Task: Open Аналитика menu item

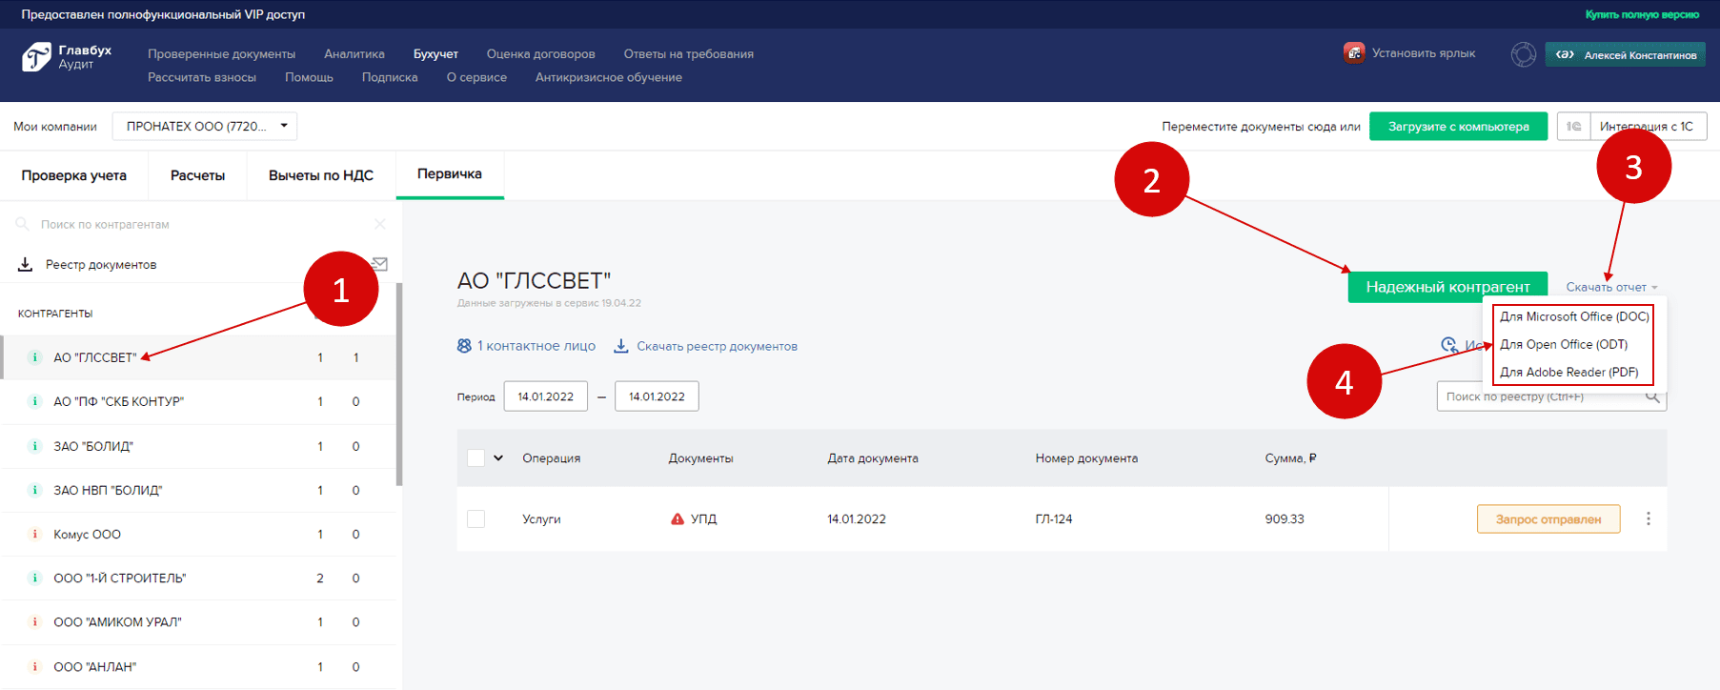Action: point(354,54)
